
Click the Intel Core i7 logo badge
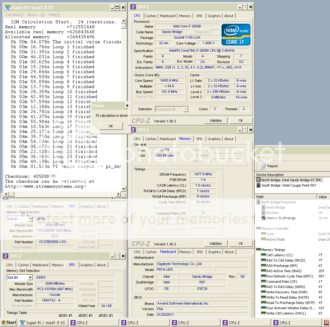(235, 35)
